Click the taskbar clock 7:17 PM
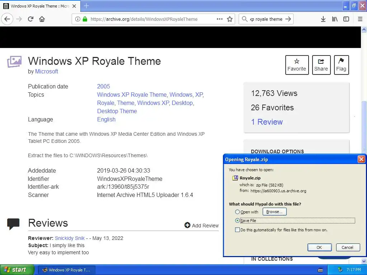Screen dimensions: 367x275 354,270
